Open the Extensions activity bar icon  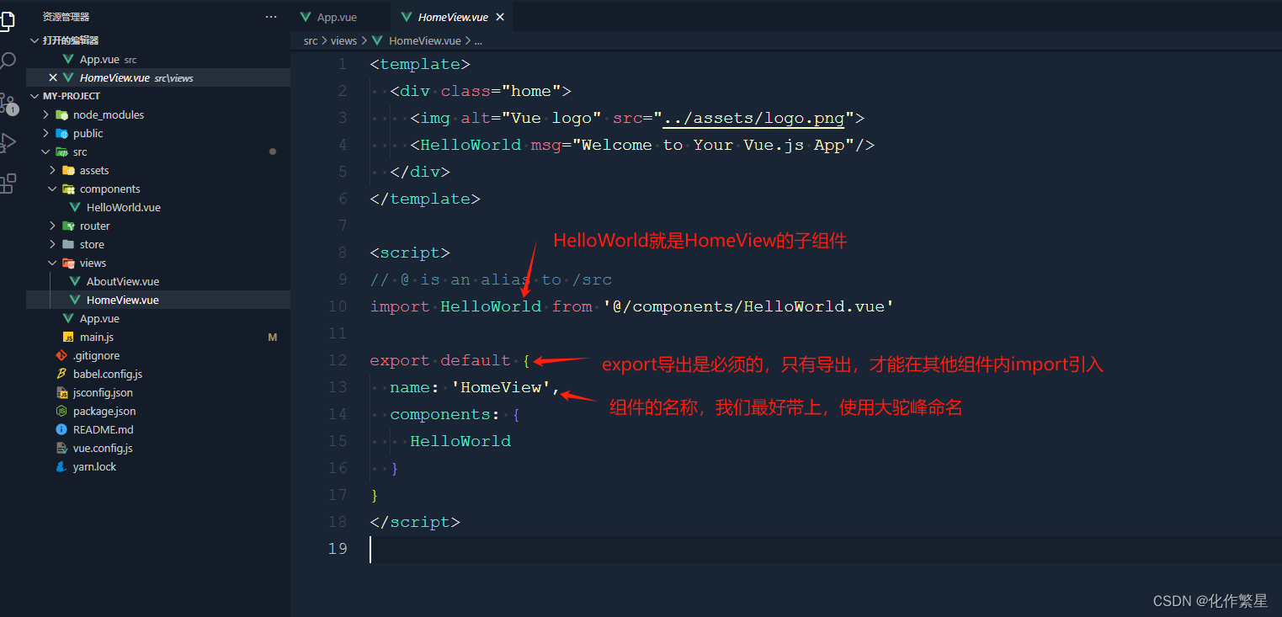pos(8,184)
